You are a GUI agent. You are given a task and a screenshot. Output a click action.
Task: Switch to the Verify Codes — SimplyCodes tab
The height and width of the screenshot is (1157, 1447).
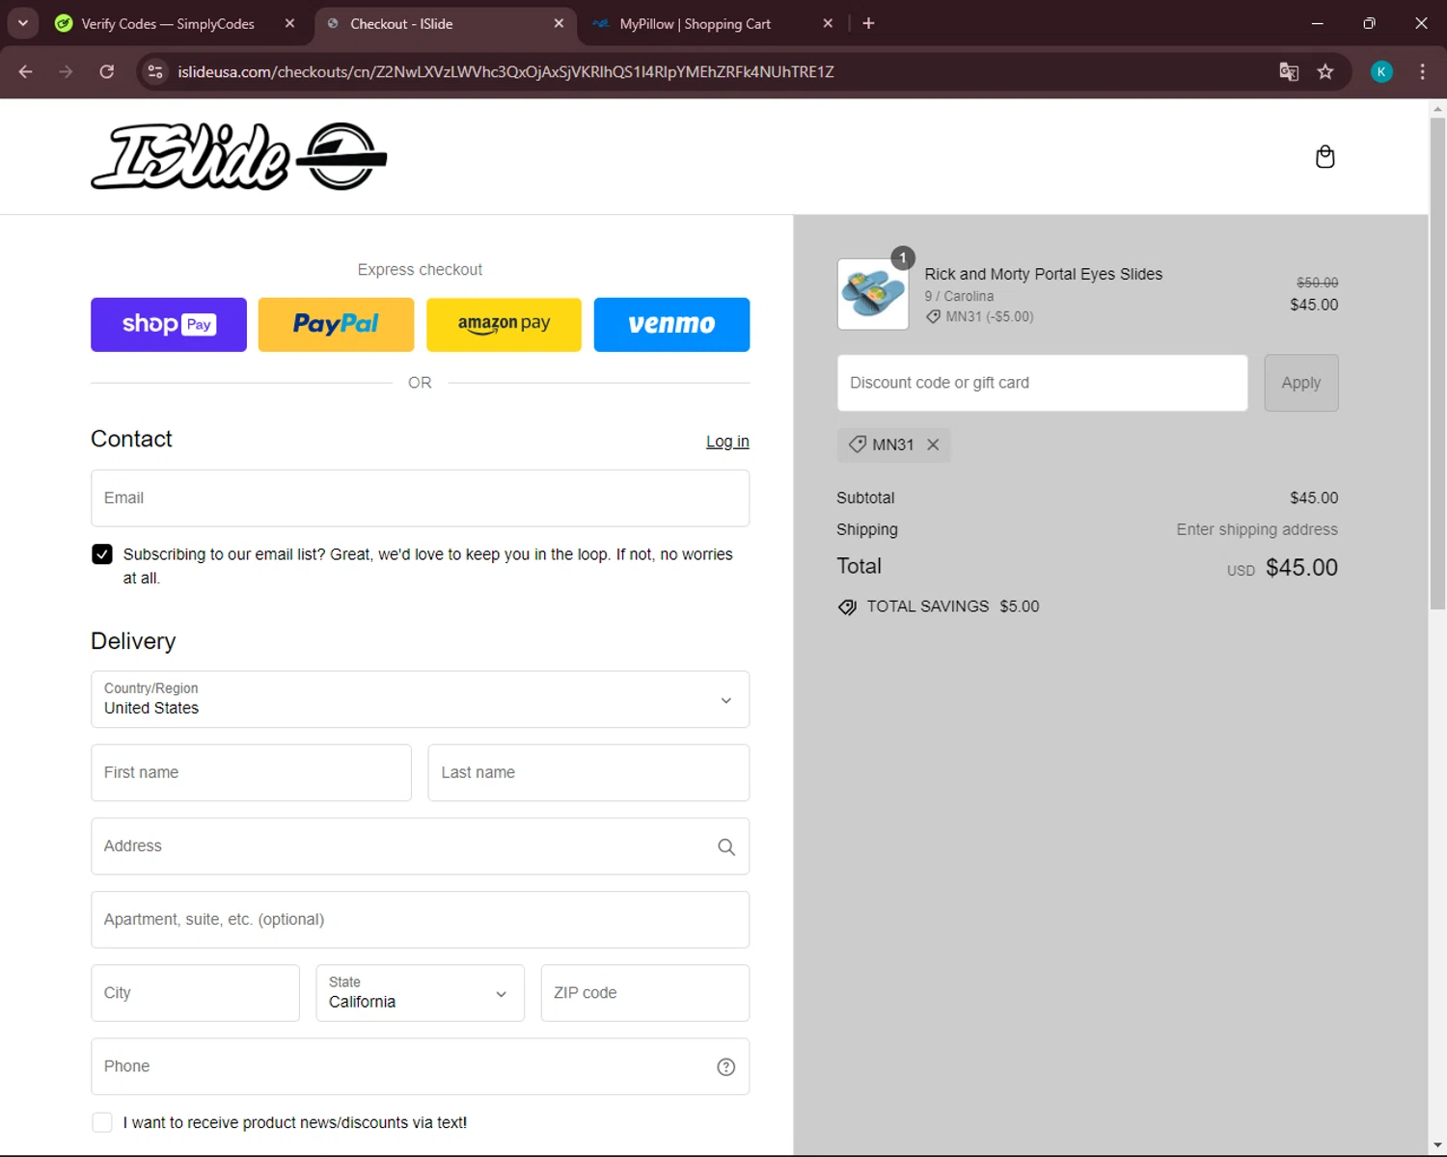pyautogui.click(x=169, y=23)
